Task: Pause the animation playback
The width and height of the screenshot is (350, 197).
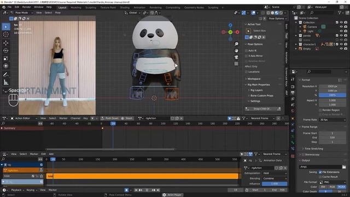Action: click(x=147, y=190)
